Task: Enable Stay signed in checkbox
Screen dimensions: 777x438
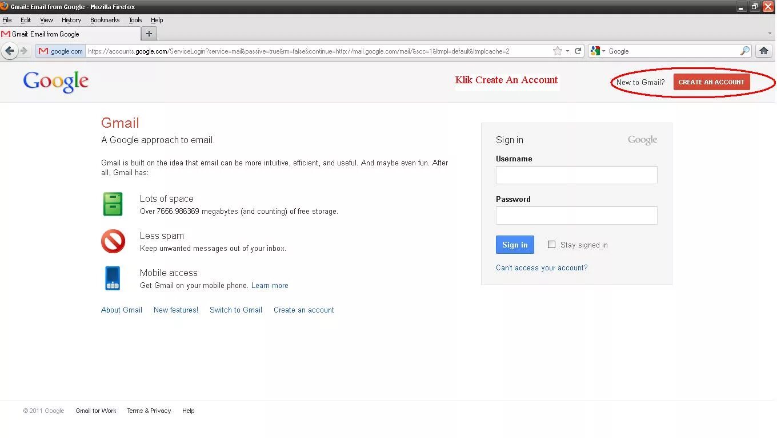Action: [x=551, y=244]
